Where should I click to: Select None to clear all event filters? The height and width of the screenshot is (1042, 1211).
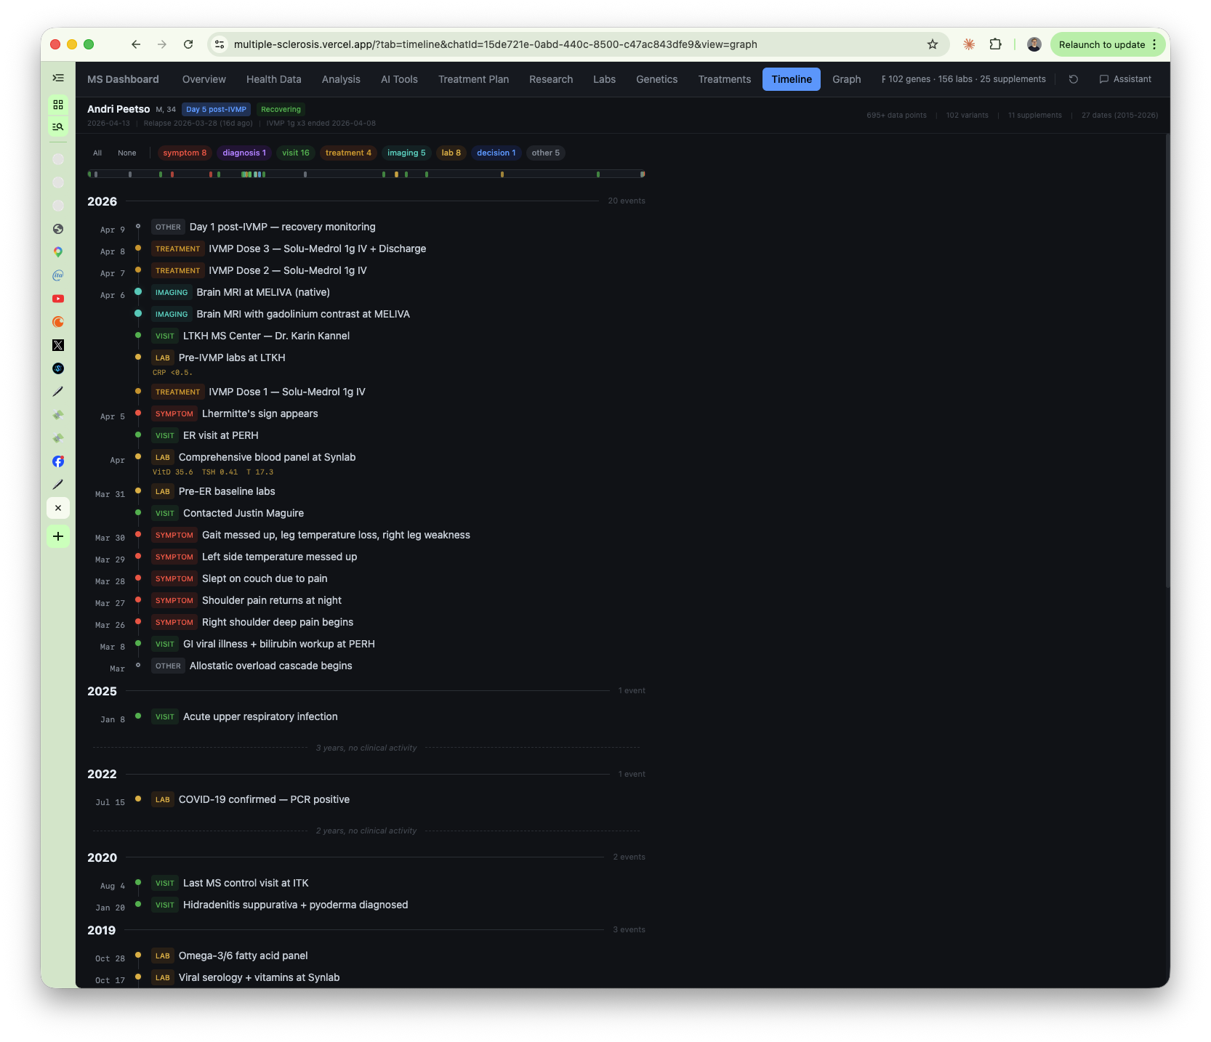coord(126,153)
